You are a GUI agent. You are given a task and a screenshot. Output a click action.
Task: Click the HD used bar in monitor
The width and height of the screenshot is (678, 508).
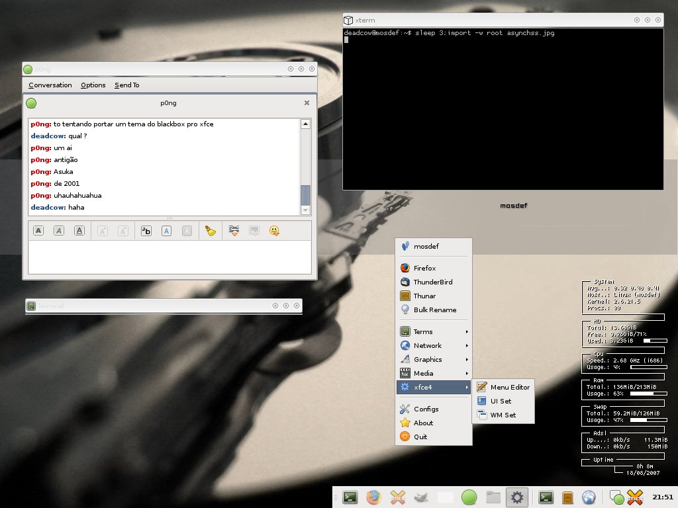click(x=655, y=341)
